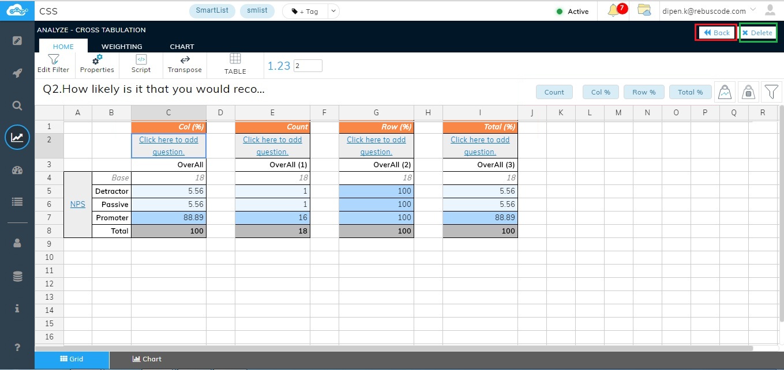This screenshot has width=784, height=370.
Task: Select column K header
Action: tap(561, 113)
